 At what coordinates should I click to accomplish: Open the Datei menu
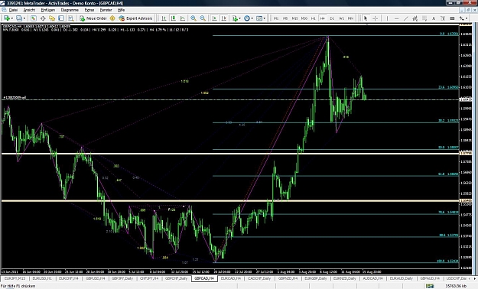point(13,10)
